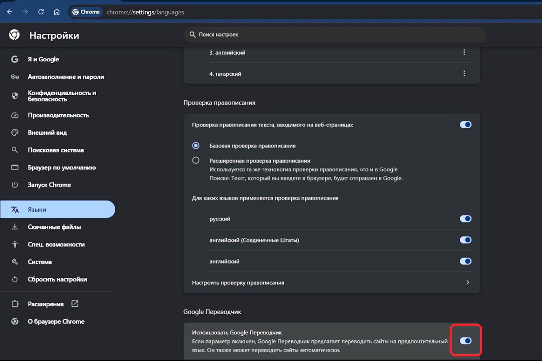This screenshot has width=542, height=361.
Task: Click the puzzle icon for Расширения
Action: (15, 304)
